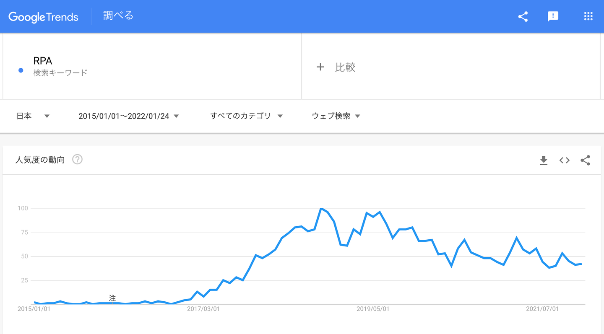Click the 比較 compare button

pyautogui.click(x=345, y=67)
